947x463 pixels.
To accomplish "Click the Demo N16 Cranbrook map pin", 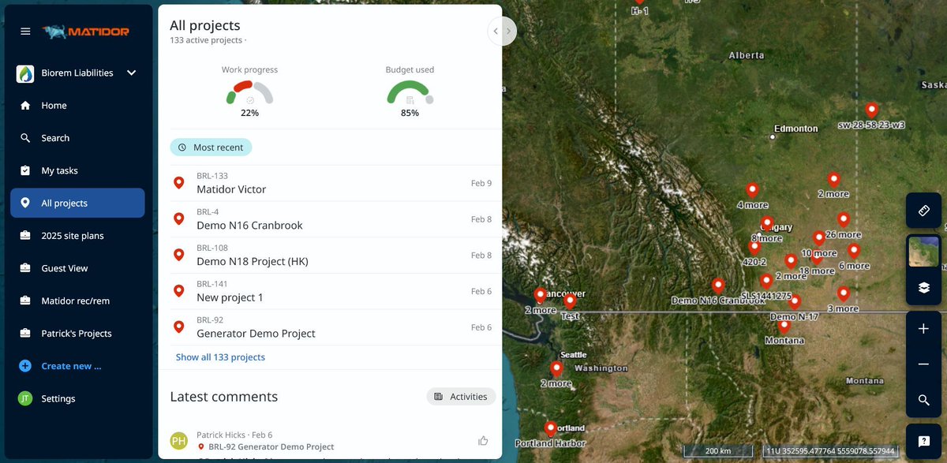I will 718,286.
